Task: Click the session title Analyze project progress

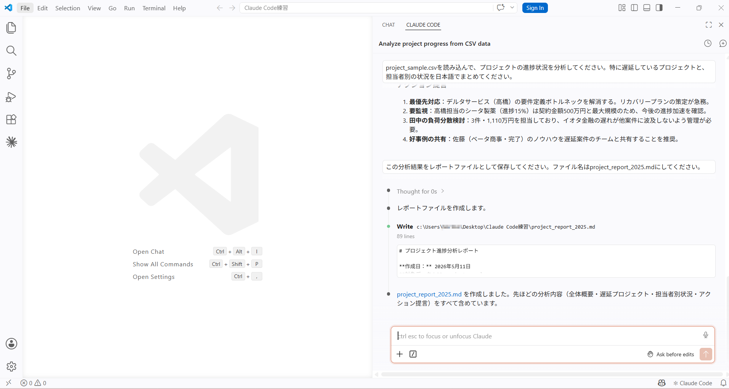Action: click(x=434, y=43)
